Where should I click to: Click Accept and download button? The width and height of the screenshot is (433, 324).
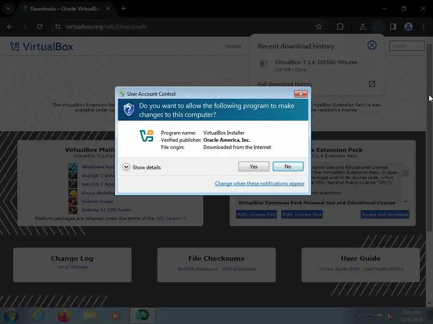coord(385,214)
